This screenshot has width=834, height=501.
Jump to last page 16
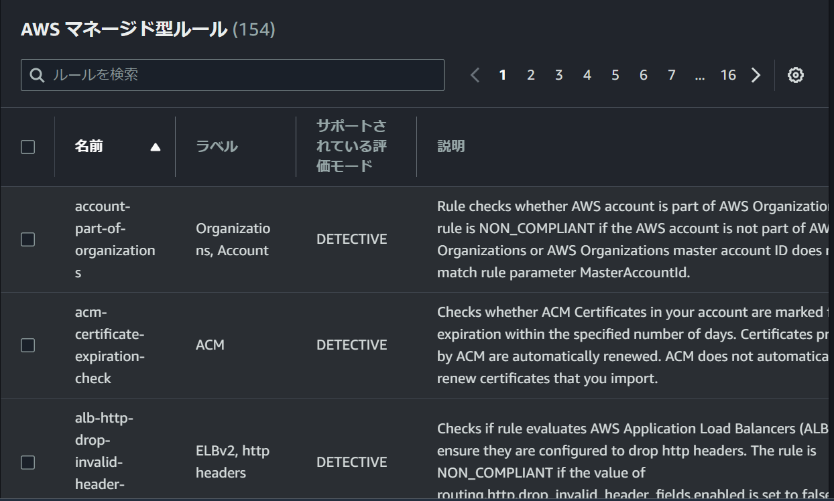pyautogui.click(x=728, y=75)
